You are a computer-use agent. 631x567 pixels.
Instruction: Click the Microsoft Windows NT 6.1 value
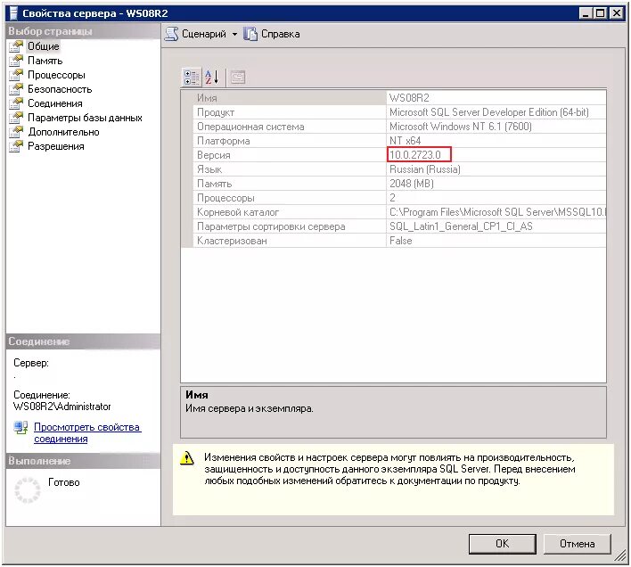point(461,127)
